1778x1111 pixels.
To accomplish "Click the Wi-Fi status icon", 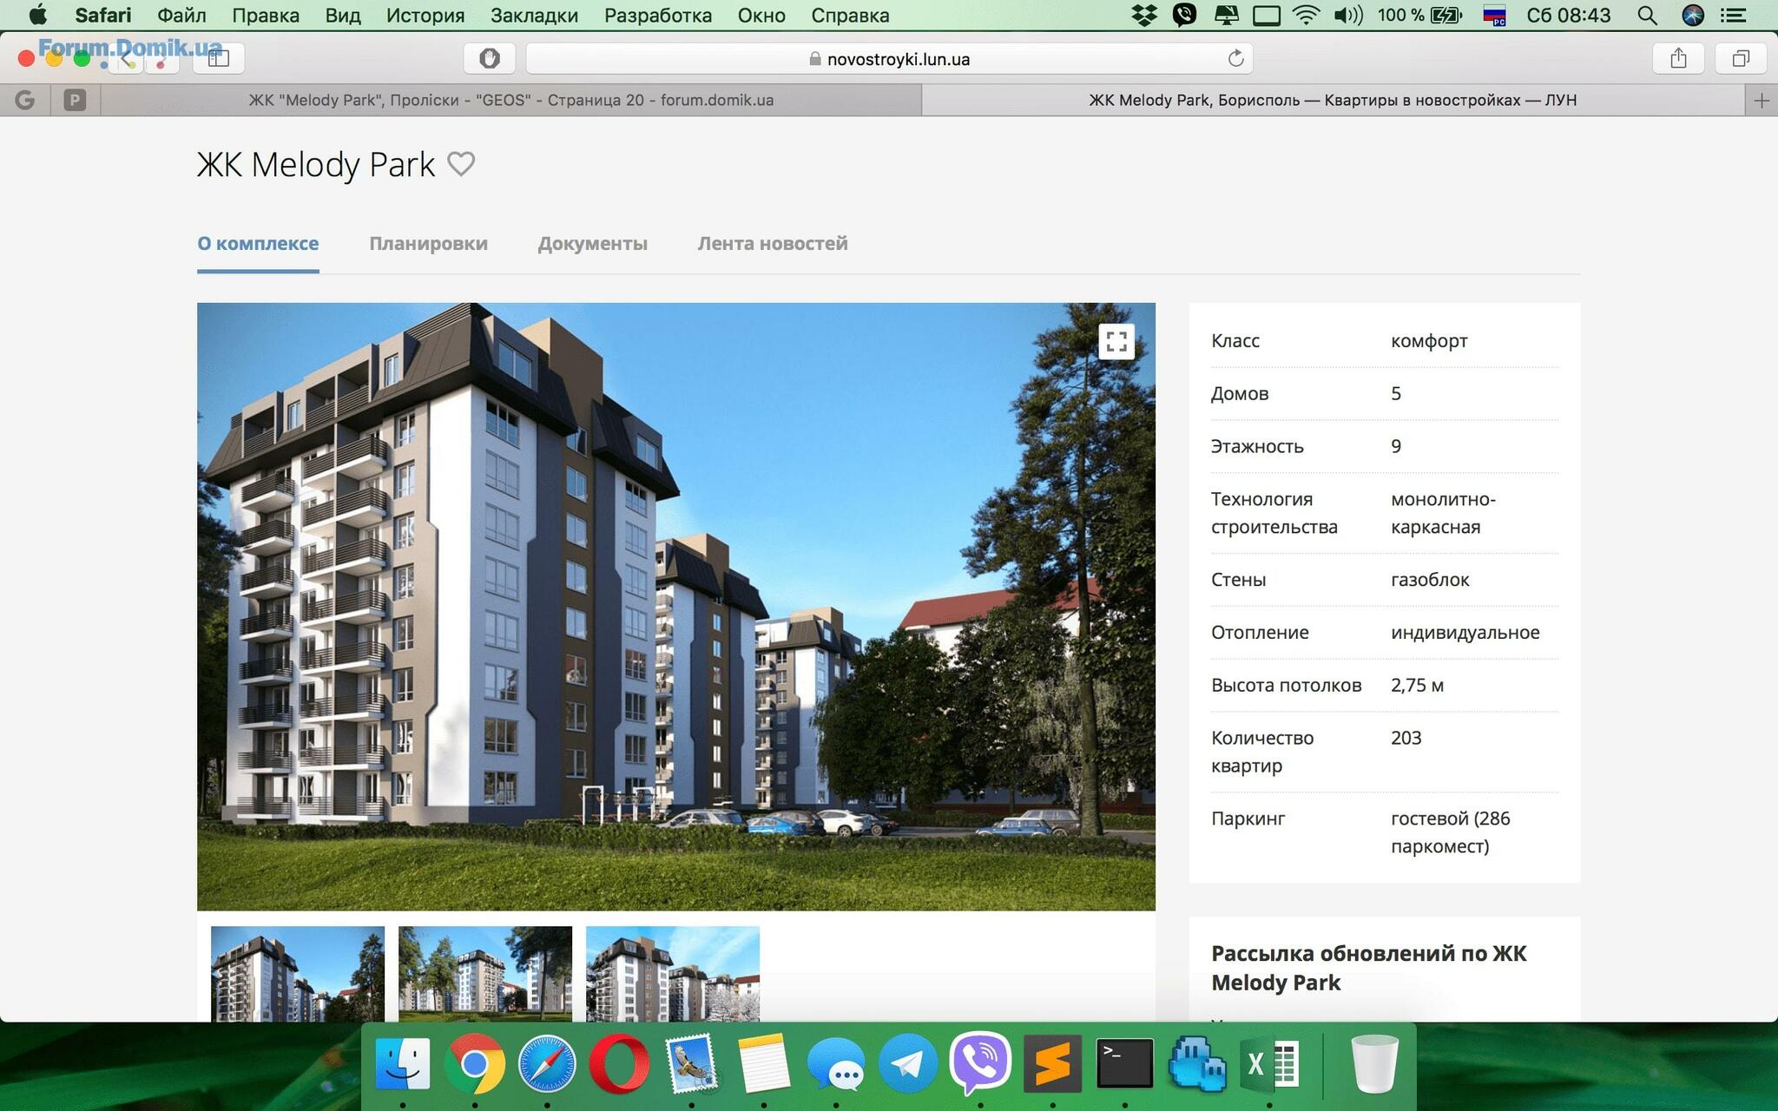I will (1305, 15).
